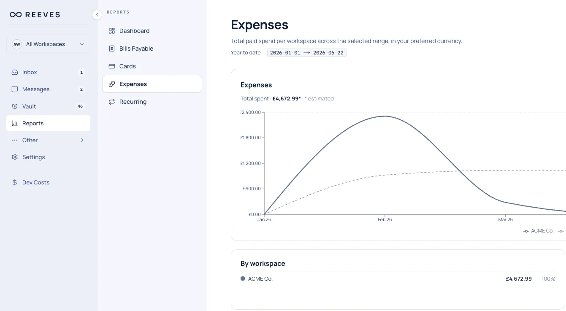The image size is (566, 311).
Task: Click the Inbox tray icon
Action: coord(15,73)
